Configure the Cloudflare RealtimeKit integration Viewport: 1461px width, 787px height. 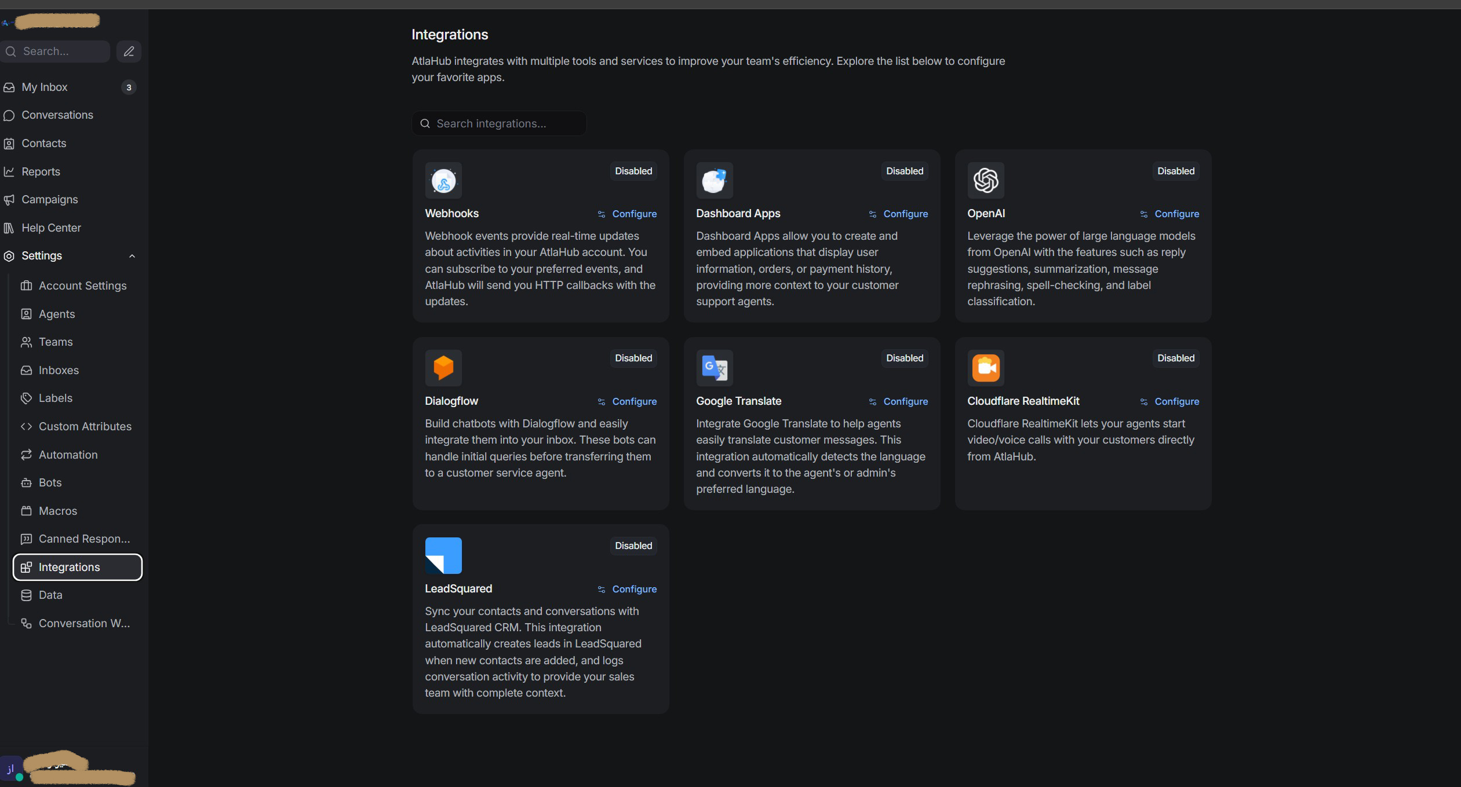(1169, 402)
